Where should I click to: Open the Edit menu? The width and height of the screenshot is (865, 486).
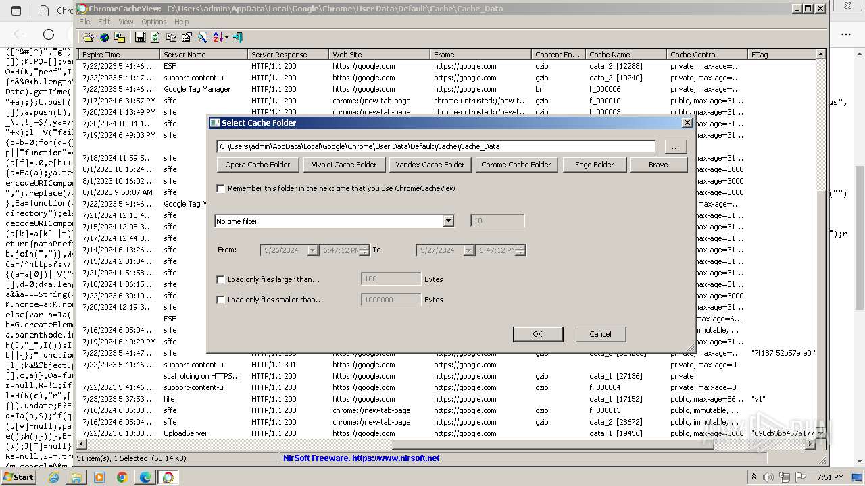(104, 22)
